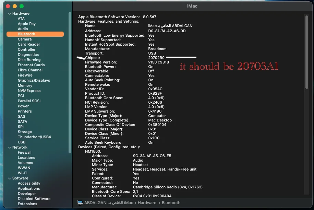Viewport: 314px width, 210px height.
Task: Select SPI in the Hardware list
Action: [x=21, y=127]
